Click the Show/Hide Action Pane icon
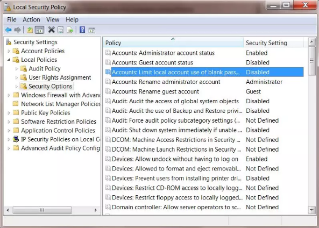 coord(92,30)
